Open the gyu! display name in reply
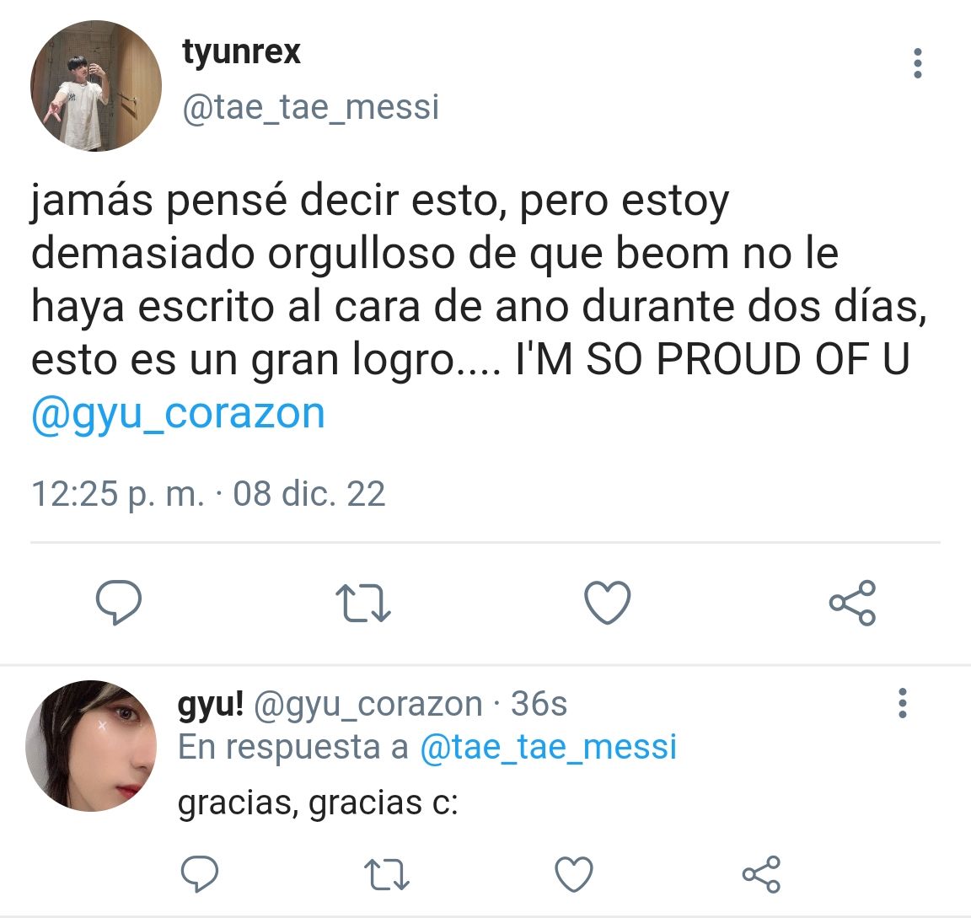971x918 pixels. tap(211, 704)
